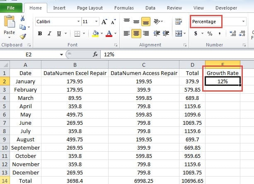The image size is (254, 184).
Task: Open the Name Box dropdown arrow
Action: (x=61, y=55)
